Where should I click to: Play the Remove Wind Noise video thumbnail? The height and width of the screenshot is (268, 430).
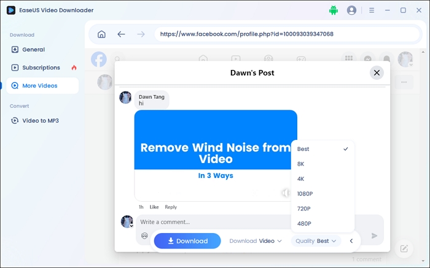[x=216, y=156]
